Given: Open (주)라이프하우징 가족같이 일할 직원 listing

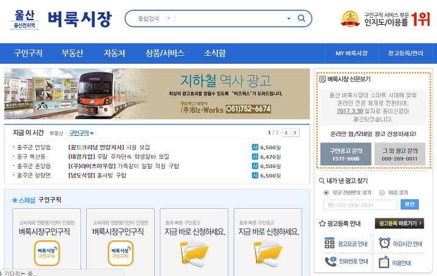Looking at the screenshot, I should [124, 166].
